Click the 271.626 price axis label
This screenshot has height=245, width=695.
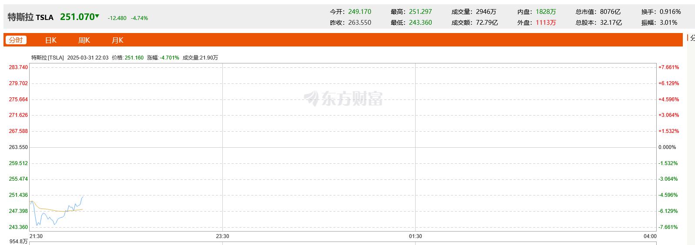[x=18, y=115]
